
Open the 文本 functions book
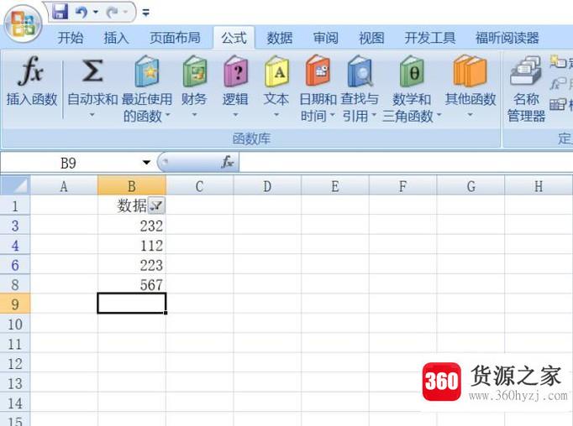point(276,70)
